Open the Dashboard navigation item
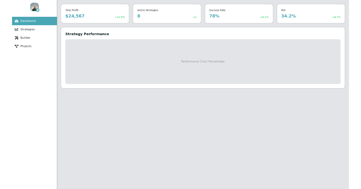 (x=28, y=21)
